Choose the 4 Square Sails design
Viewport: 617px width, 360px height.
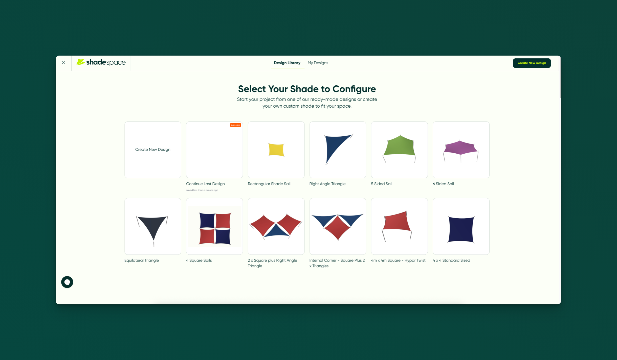point(214,226)
